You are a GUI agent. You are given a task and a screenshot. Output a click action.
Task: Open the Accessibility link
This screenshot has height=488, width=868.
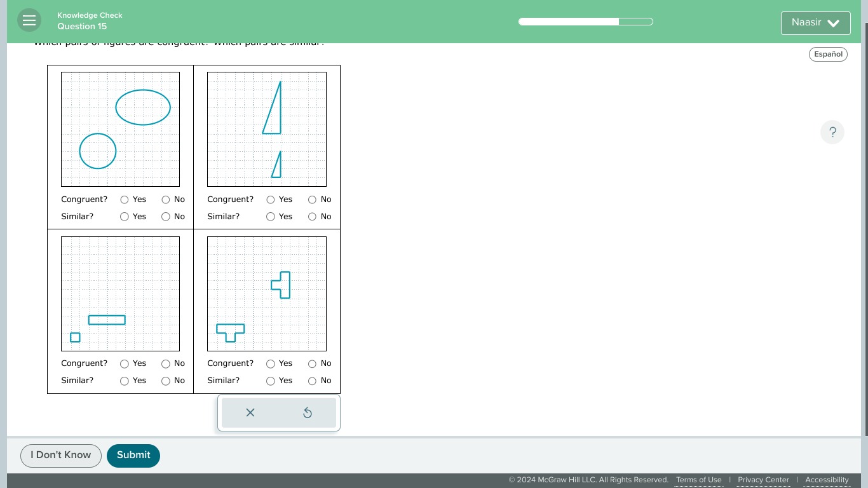click(x=827, y=480)
